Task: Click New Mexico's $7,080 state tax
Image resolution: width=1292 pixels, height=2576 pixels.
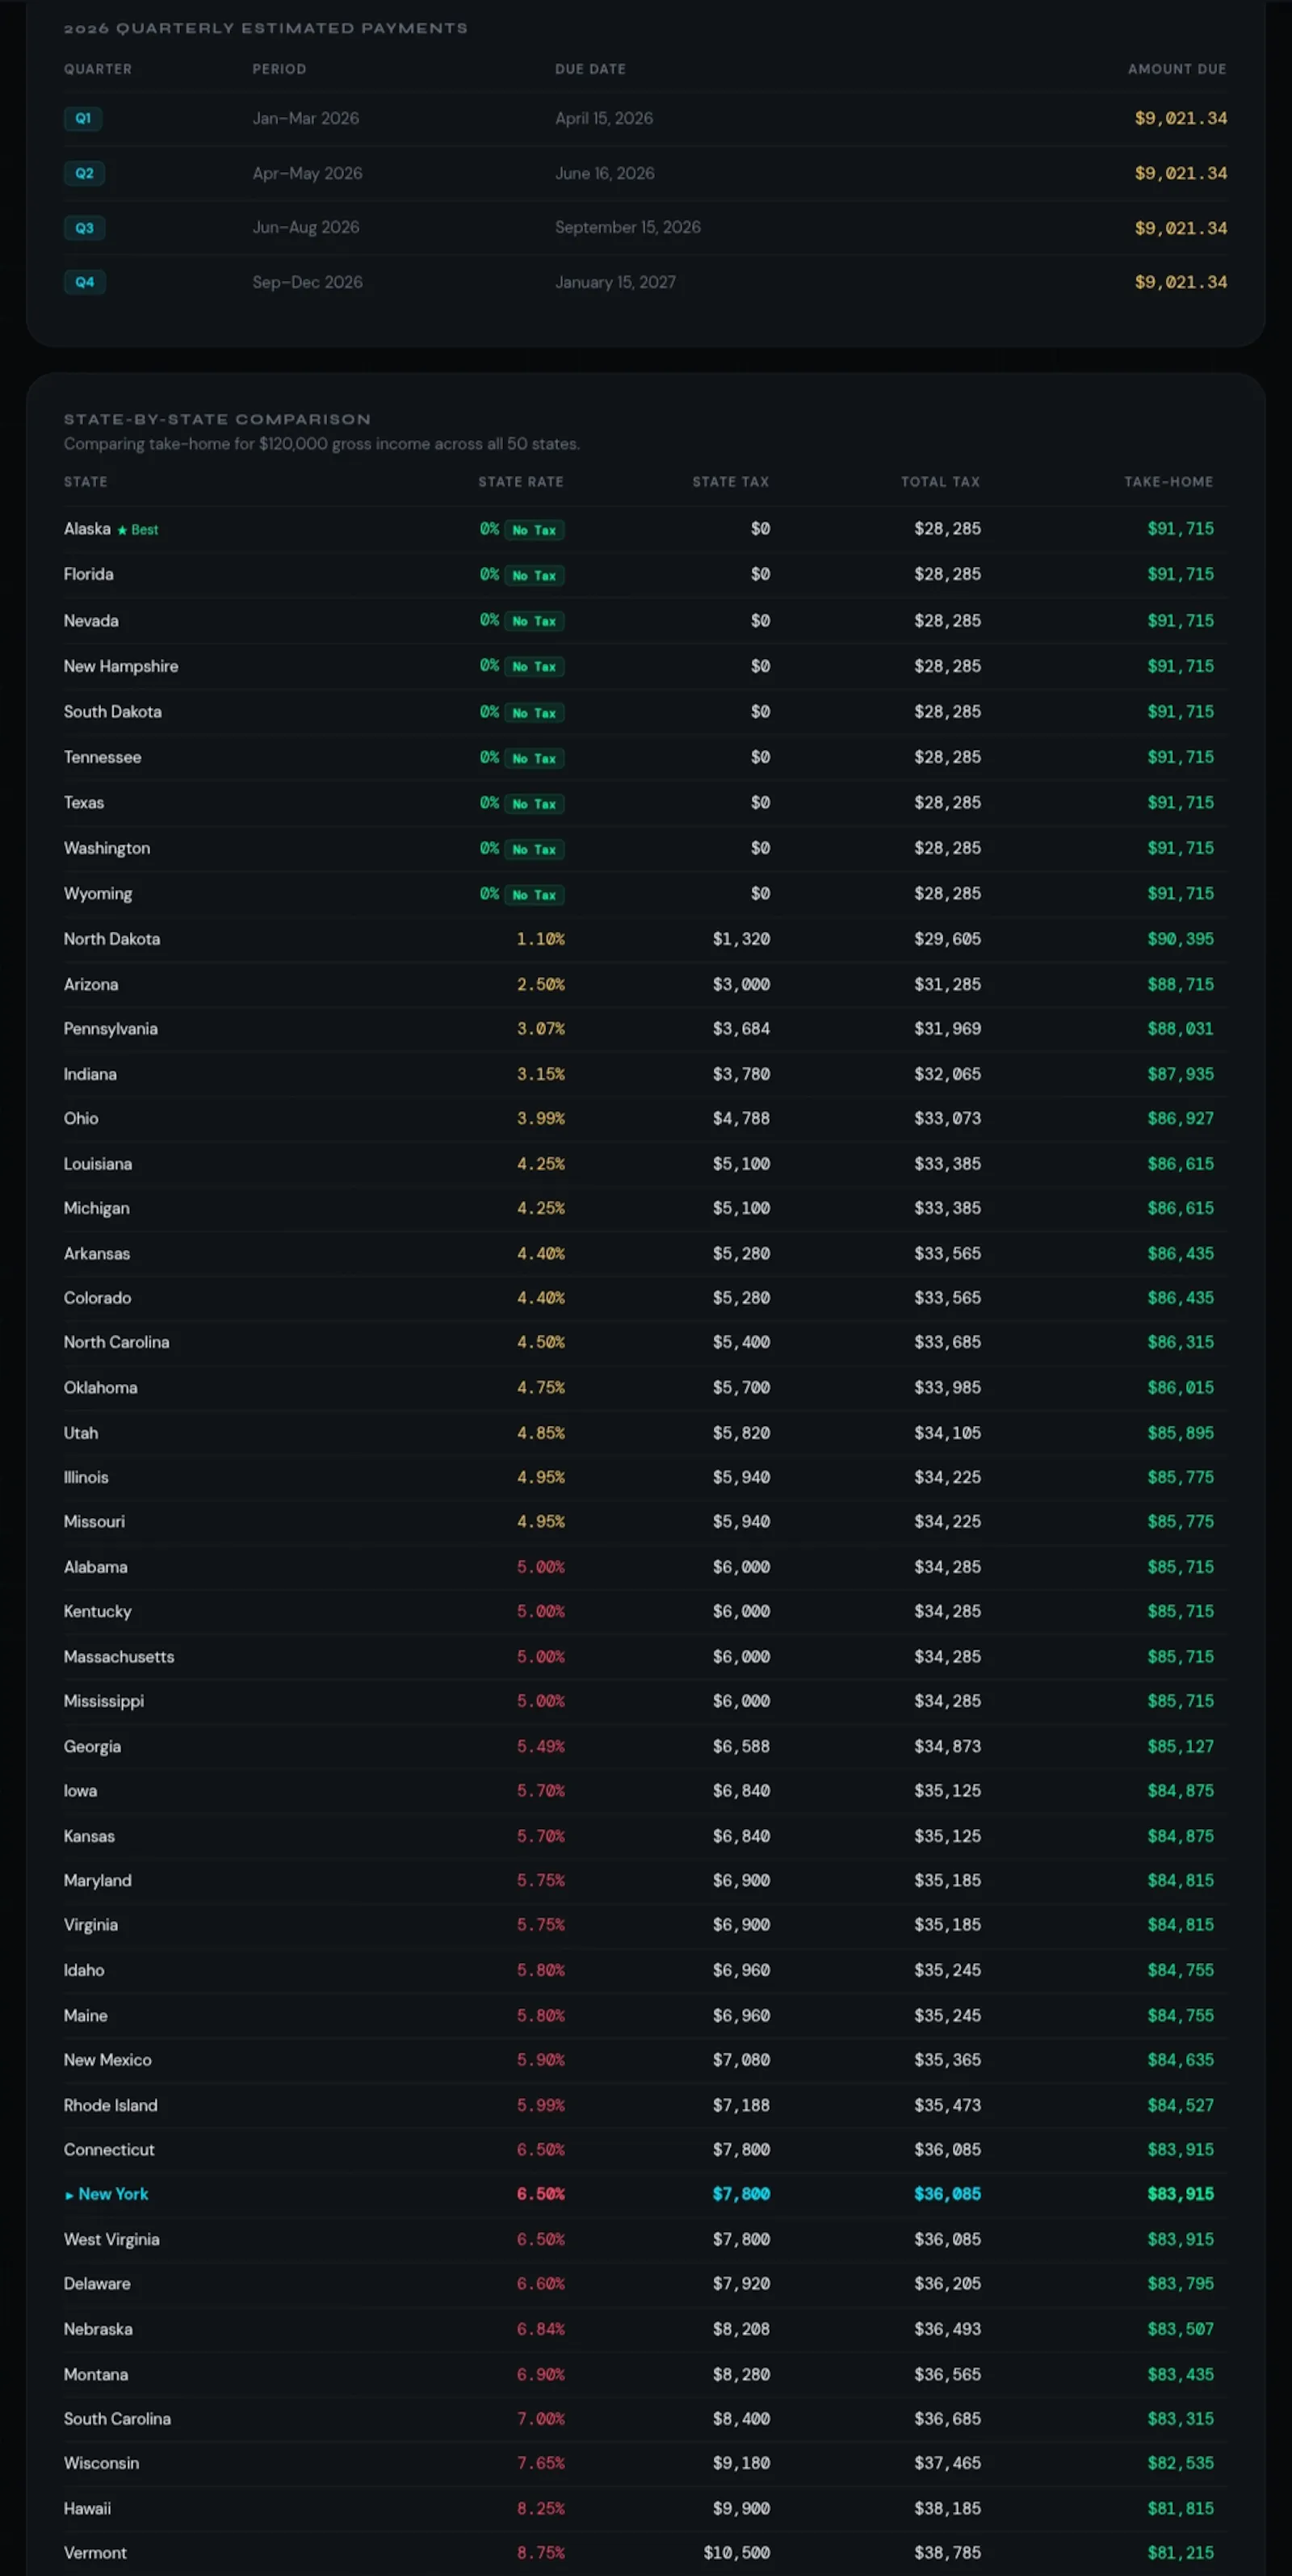Action: click(741, 2060)
